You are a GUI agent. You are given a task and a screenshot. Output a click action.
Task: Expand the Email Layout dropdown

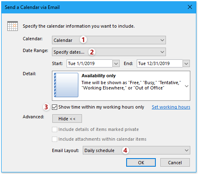click(x=136, y=150)
